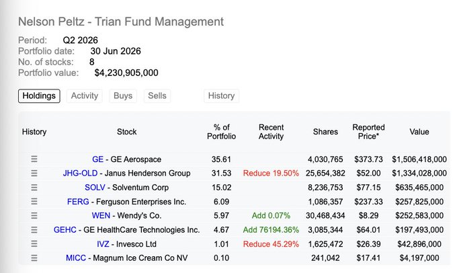Sort by % of Portfolio column header
Screen dimensions: 457x273
222,132
